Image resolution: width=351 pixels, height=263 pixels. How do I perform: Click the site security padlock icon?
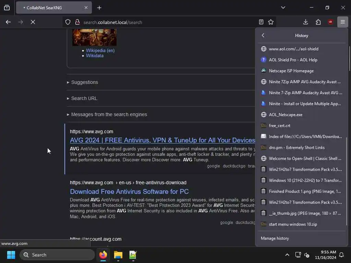(x=77, y=22)
